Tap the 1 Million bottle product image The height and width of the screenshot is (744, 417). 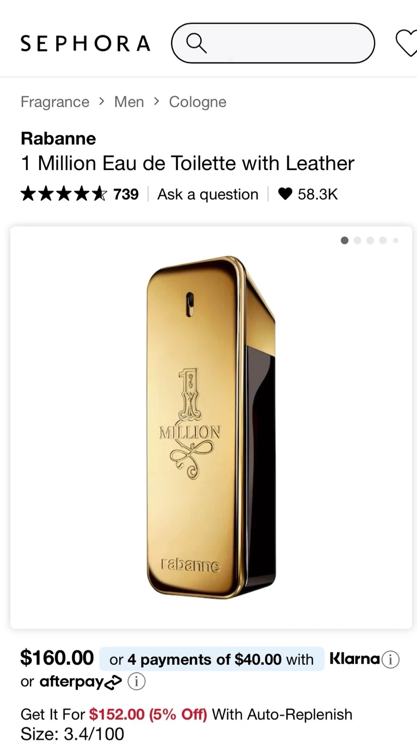click(211, 427)
